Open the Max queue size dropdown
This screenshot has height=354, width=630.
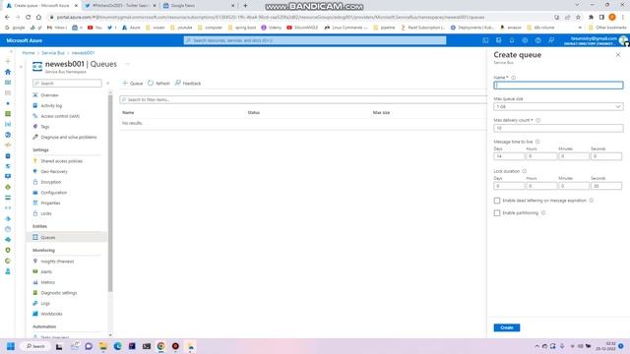coord(558,107)
